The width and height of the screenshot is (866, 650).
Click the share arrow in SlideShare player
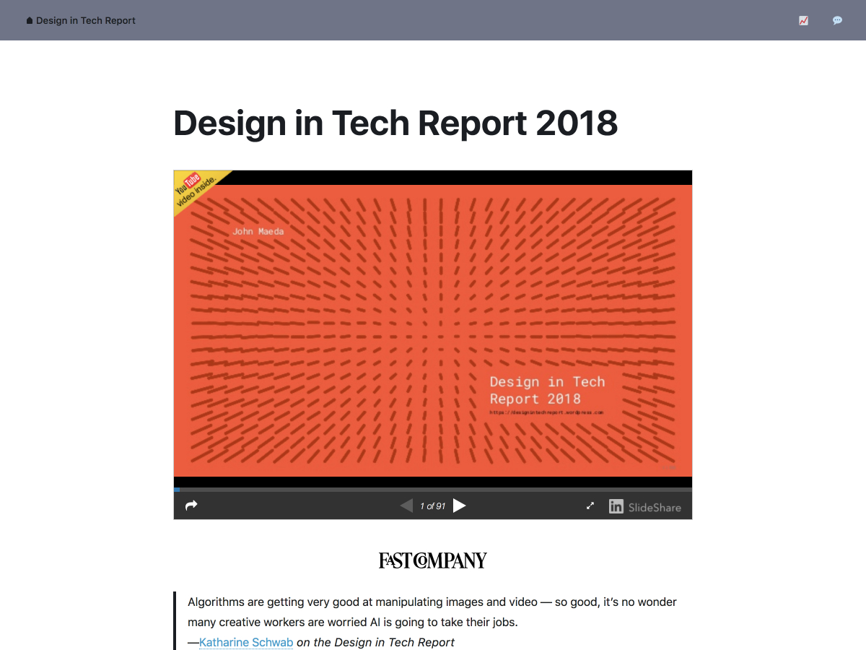(191, 506)
